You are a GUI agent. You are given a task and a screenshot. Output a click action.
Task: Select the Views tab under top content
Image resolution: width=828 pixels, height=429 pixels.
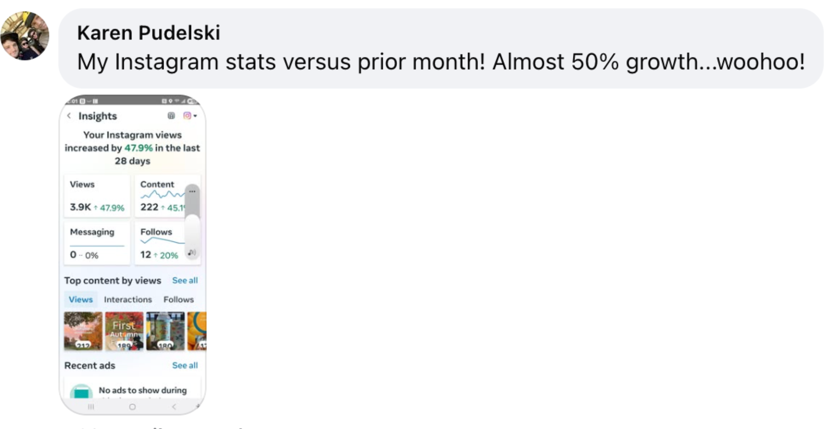pos(81,299)
